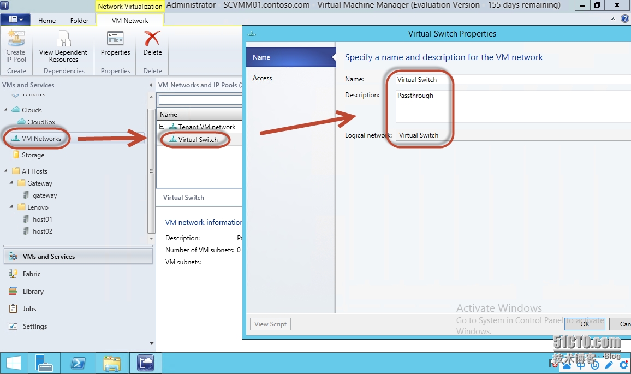Switch to the Folder ribbon tab
The height and width of the screenshot is (374, 631).
point(79,21)
